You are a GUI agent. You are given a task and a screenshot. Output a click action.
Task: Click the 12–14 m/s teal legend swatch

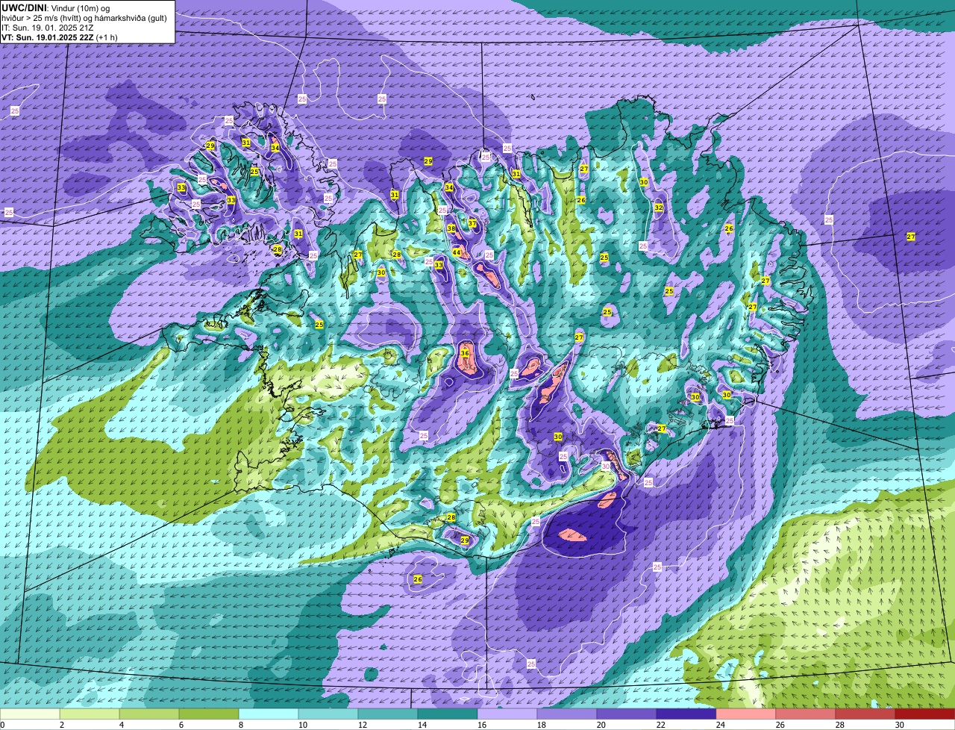pyautogui.click(x=388, y=714)
